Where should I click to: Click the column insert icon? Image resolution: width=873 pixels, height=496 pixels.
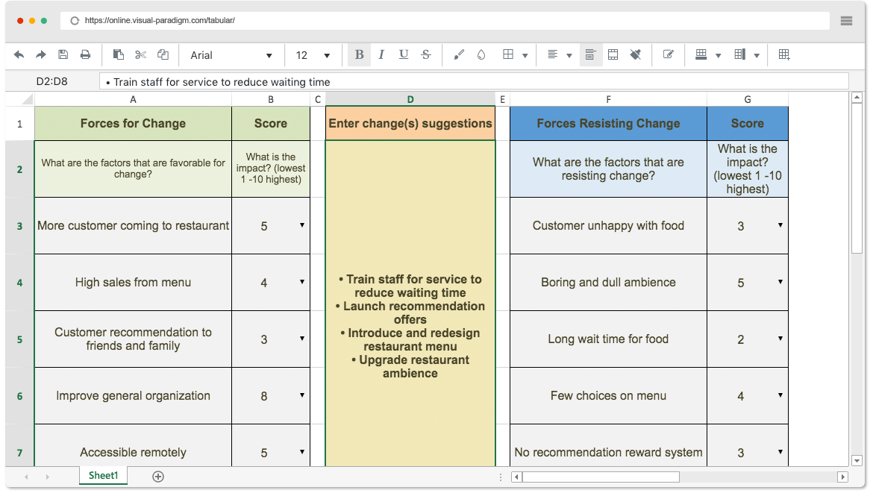(x=739, y=54)
